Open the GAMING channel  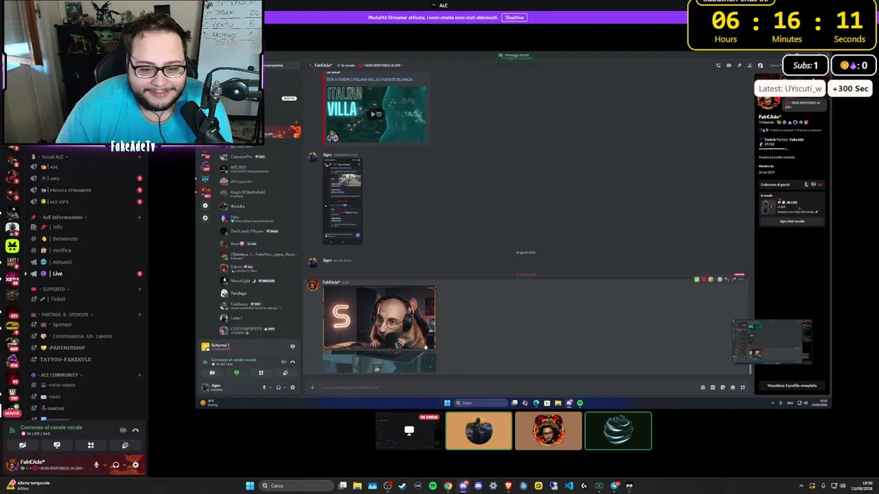[86, 408]
